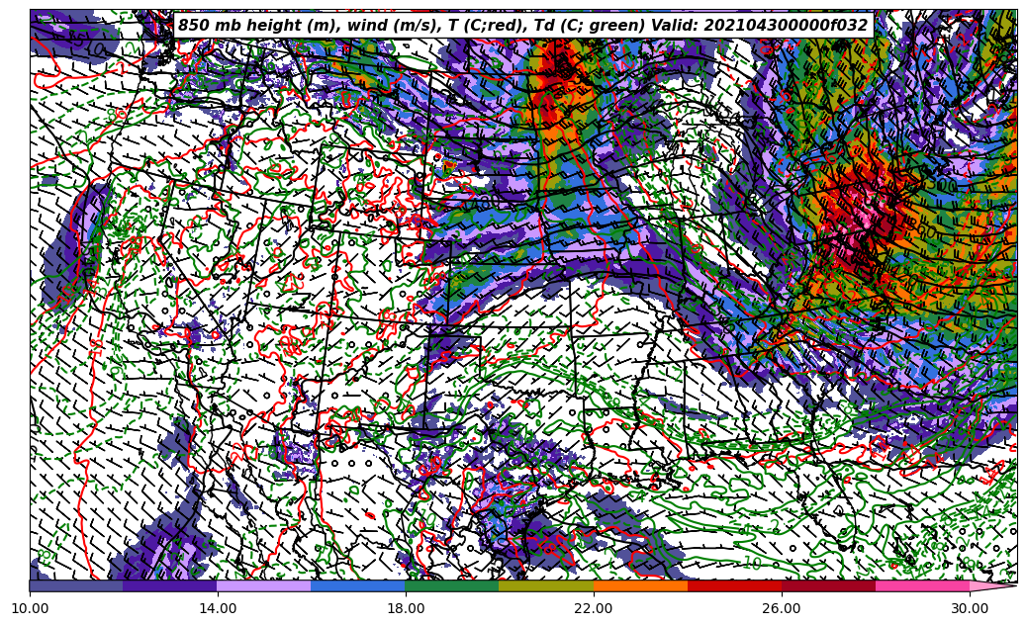The image size is (1026, 625).
Task: Choose the green 18–20 colorbar segment
Action: pyautogui.click(x=452, y=585)
